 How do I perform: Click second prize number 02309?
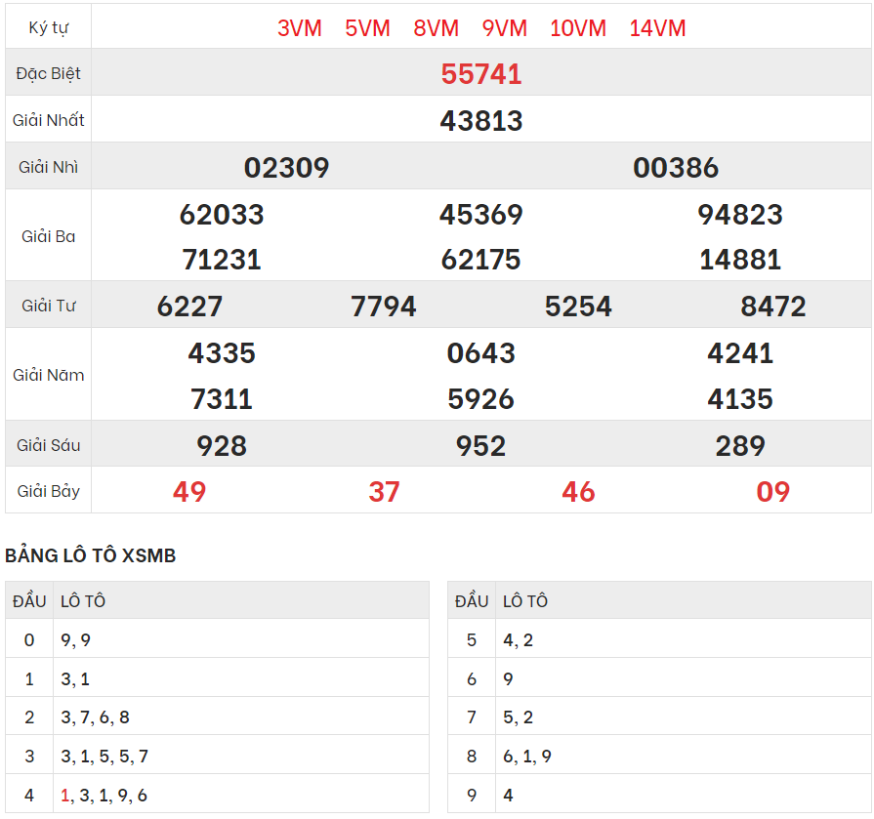point(286,168)
